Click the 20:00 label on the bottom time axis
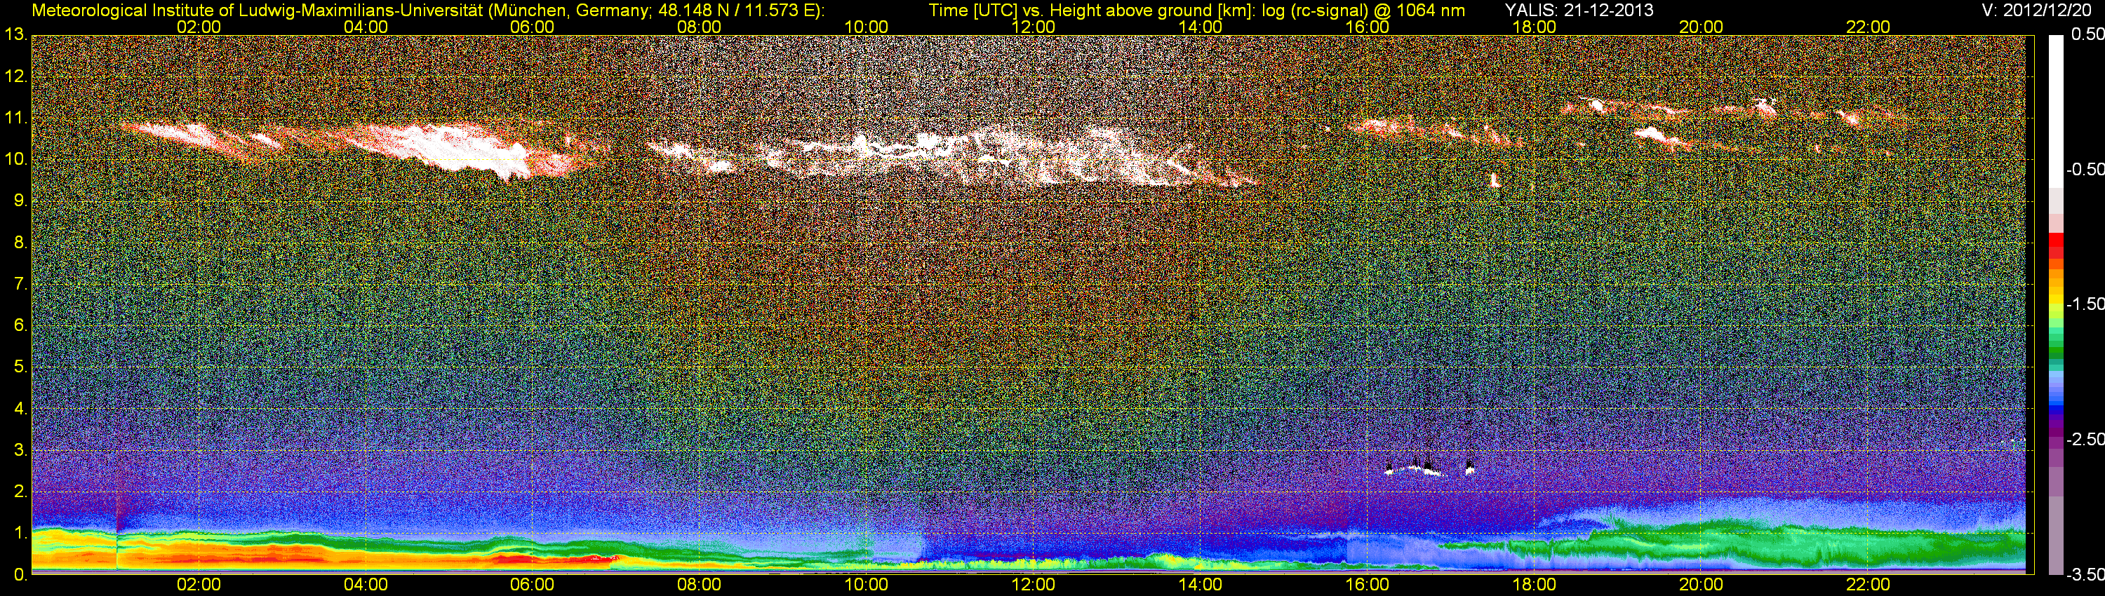Screen dimensions: 2105x596 pyautogui.click(x=1702, y=585)
